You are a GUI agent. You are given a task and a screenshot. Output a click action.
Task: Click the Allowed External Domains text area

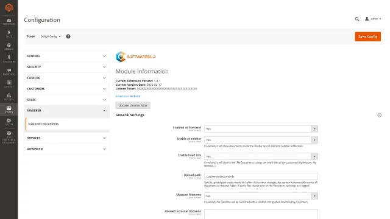(261, 214)
